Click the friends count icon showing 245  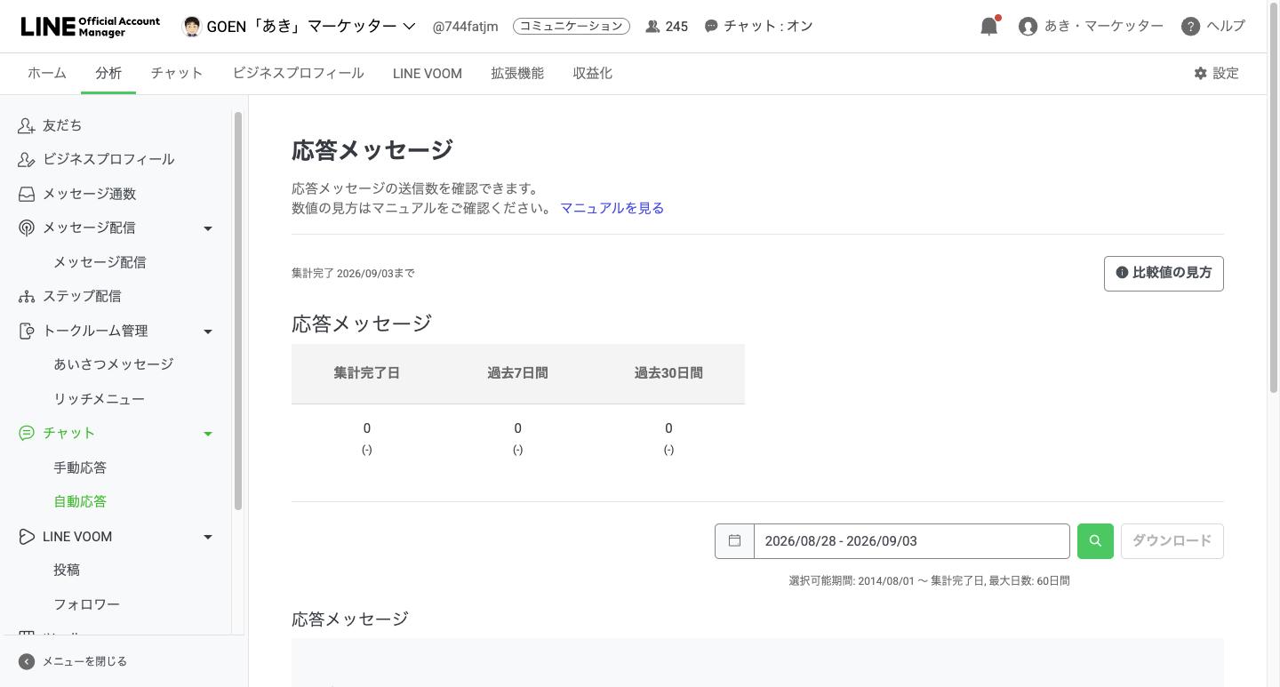tap(652, 27)
